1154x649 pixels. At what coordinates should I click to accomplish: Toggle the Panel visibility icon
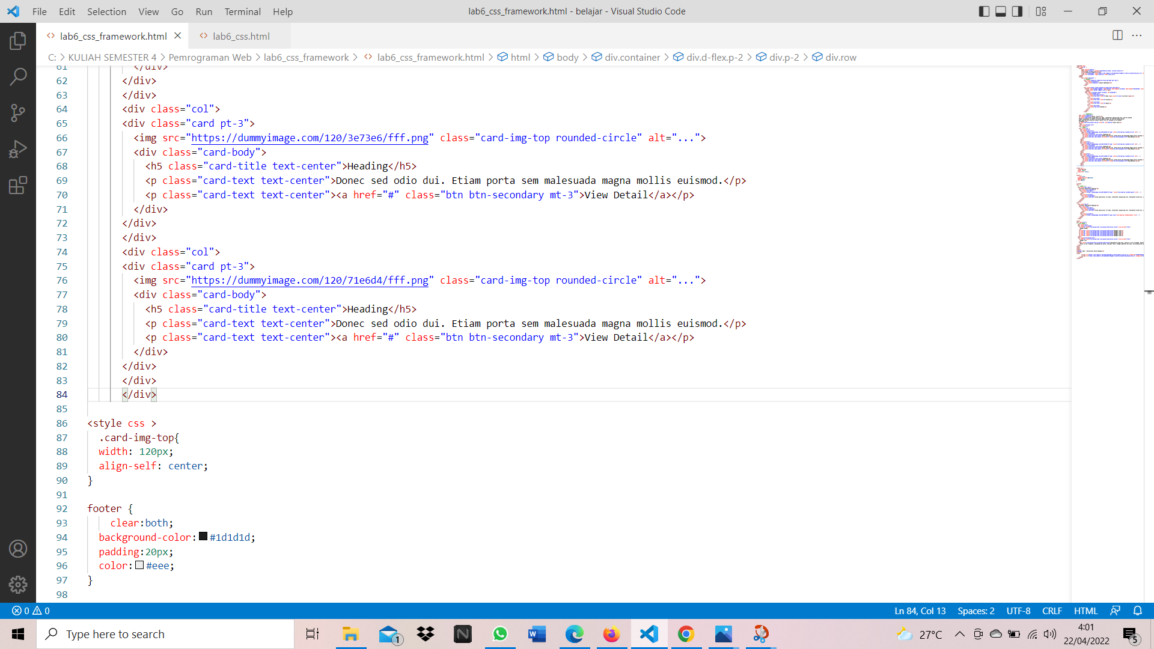click(1000, 11)
